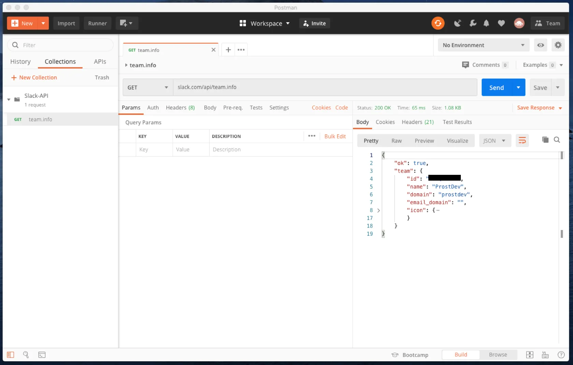This screenshot has height=365, width=573.
Task: Open the response Cookies tab
Action: click(x=385, y=122)
